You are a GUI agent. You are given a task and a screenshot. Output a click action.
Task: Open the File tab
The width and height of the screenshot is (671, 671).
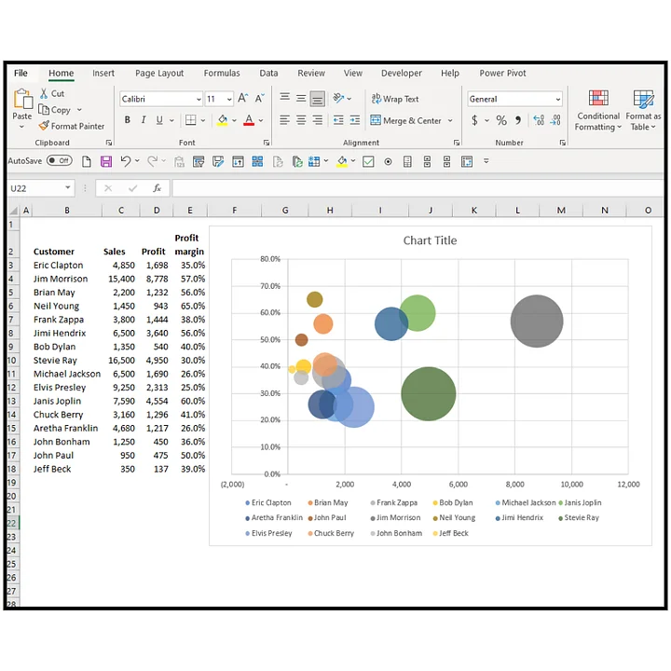tap(21, 74)
